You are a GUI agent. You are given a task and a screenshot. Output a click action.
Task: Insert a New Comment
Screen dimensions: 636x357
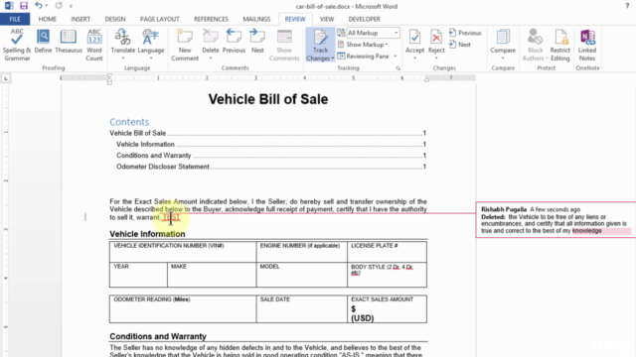(x=185, y=45)
